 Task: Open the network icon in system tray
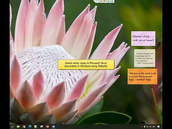tap(147, 126)
